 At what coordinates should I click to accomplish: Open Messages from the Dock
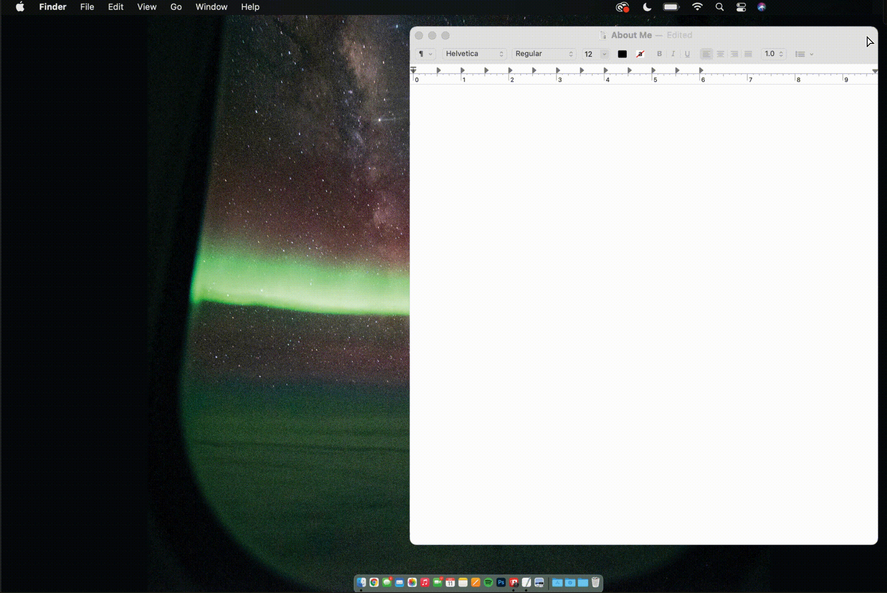pos(387,582)
